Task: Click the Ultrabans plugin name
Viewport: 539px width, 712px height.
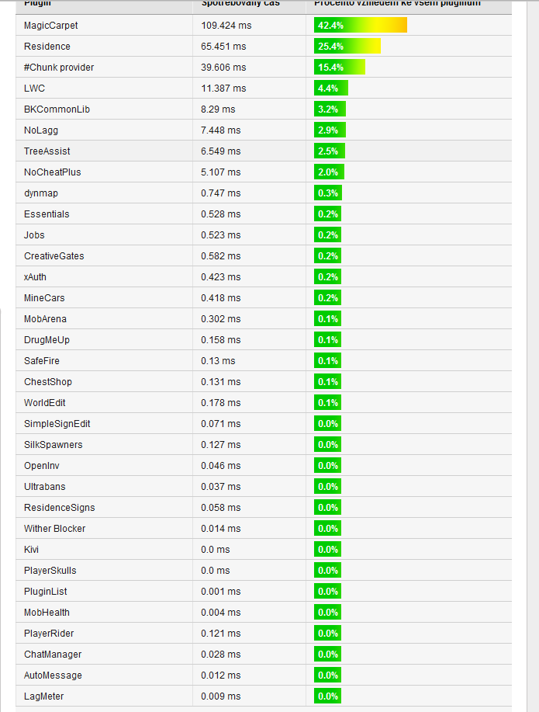Action: click(x=45, y=487)
